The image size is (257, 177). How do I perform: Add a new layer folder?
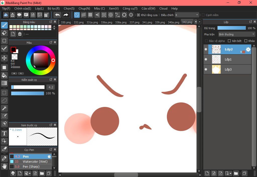236,173
